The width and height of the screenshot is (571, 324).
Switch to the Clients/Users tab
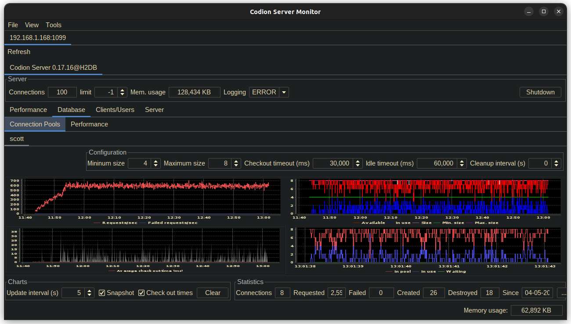click(115, 110)
